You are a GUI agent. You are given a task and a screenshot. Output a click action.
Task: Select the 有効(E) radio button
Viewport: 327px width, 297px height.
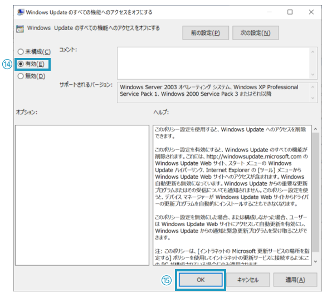[x=31, y=64]
